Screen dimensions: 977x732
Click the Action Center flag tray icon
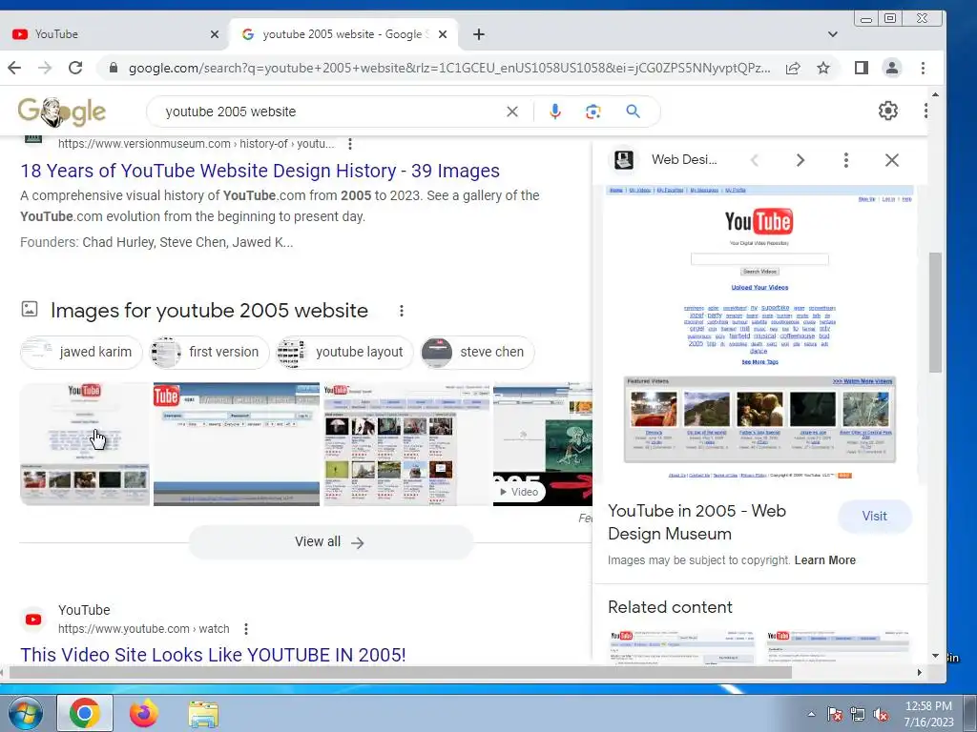(834, 715)
